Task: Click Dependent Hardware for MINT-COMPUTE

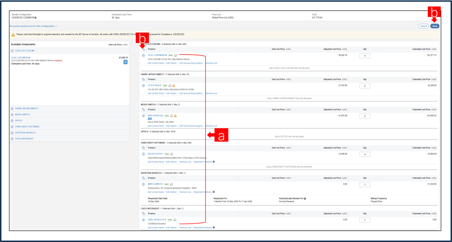Action: [203, 192]
